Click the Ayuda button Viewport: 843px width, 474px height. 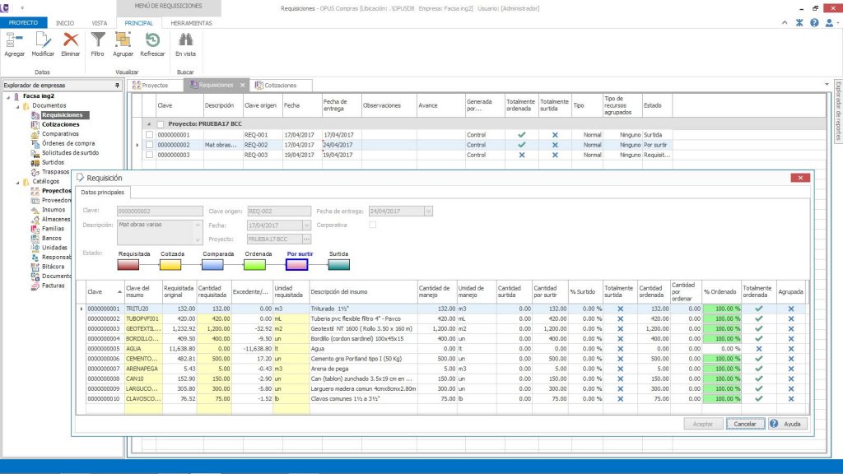(x=788, y=424)
